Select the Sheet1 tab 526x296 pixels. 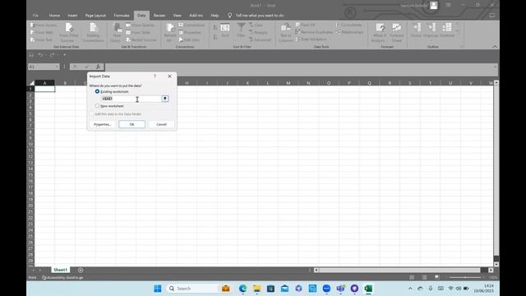tap(60, 270)
